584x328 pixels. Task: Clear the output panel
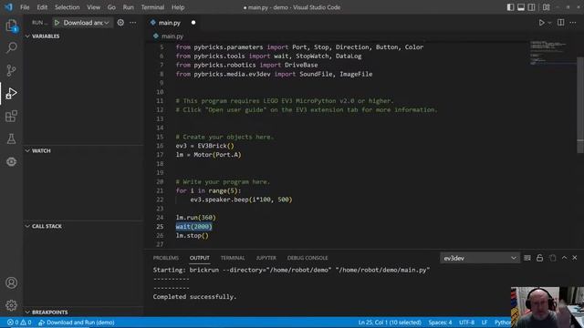coord(527,258)
